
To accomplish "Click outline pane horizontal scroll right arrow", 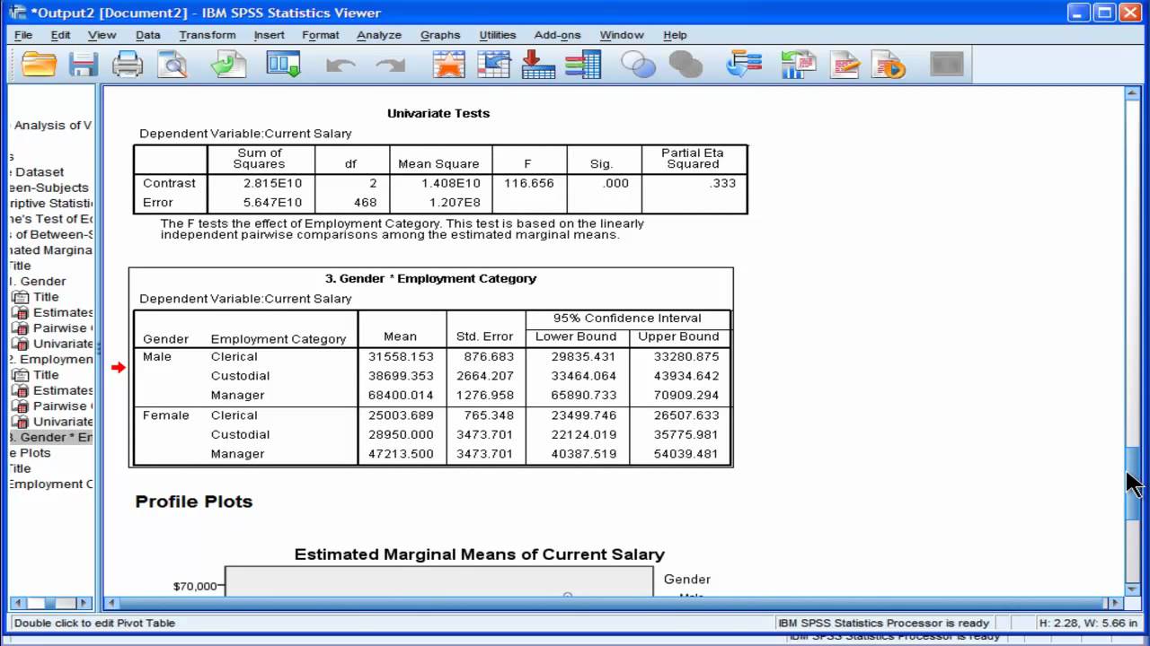I will (x=84, y=603).
